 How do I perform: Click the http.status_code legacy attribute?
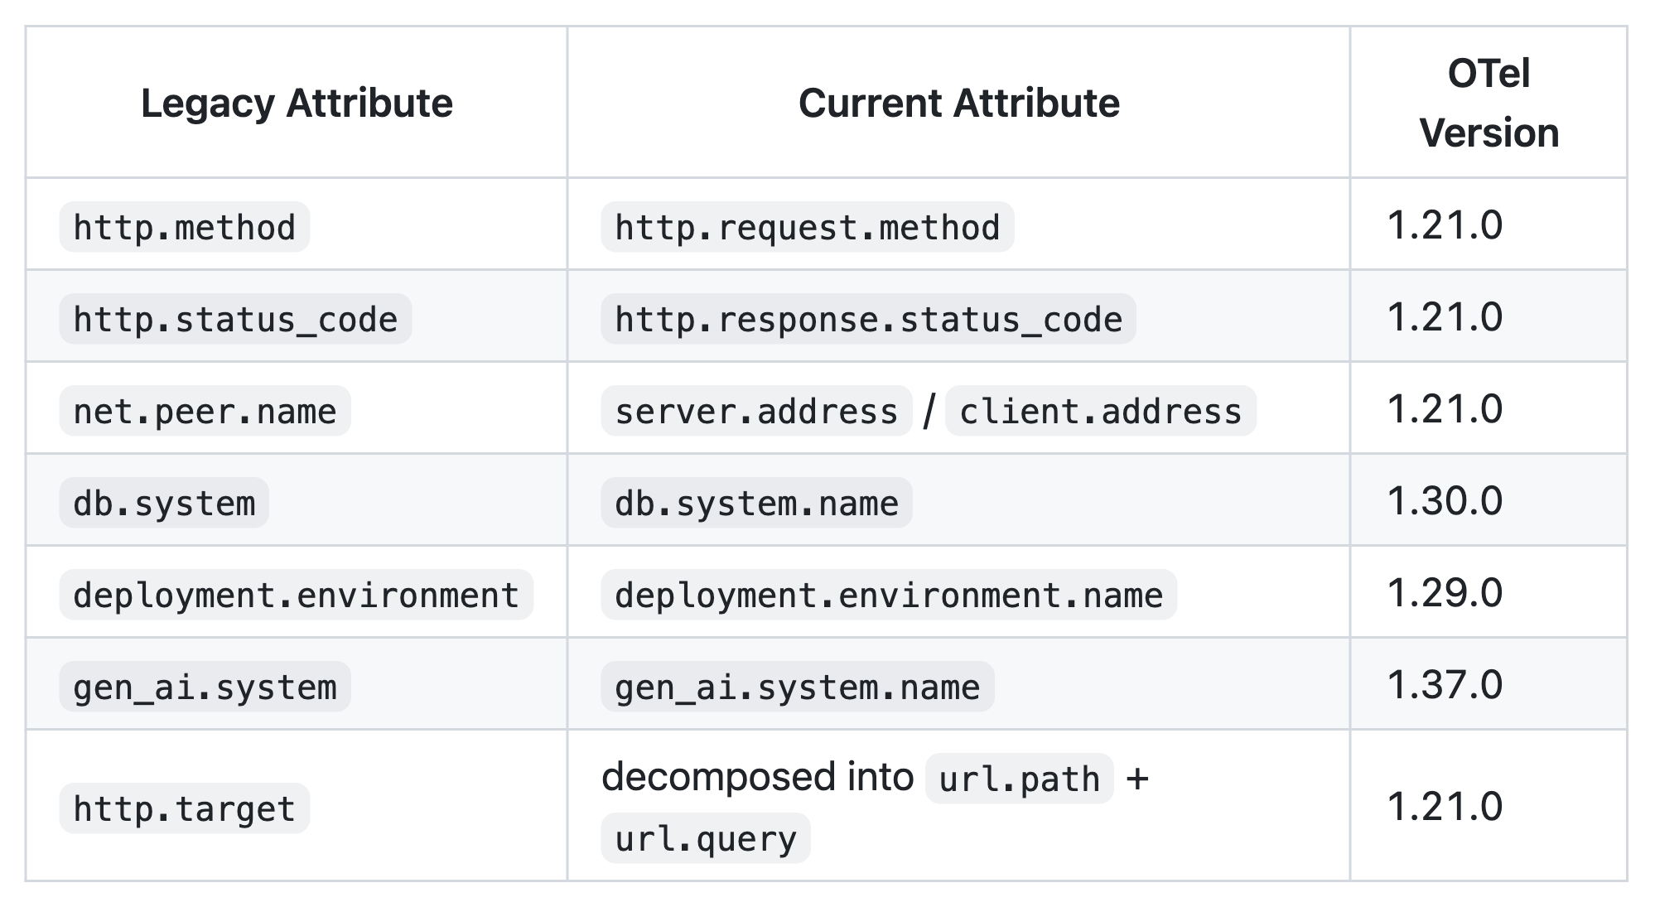235,320
